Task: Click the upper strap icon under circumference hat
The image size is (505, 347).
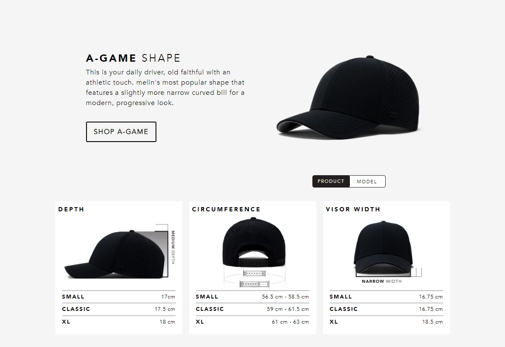Action: coord(254,273)
